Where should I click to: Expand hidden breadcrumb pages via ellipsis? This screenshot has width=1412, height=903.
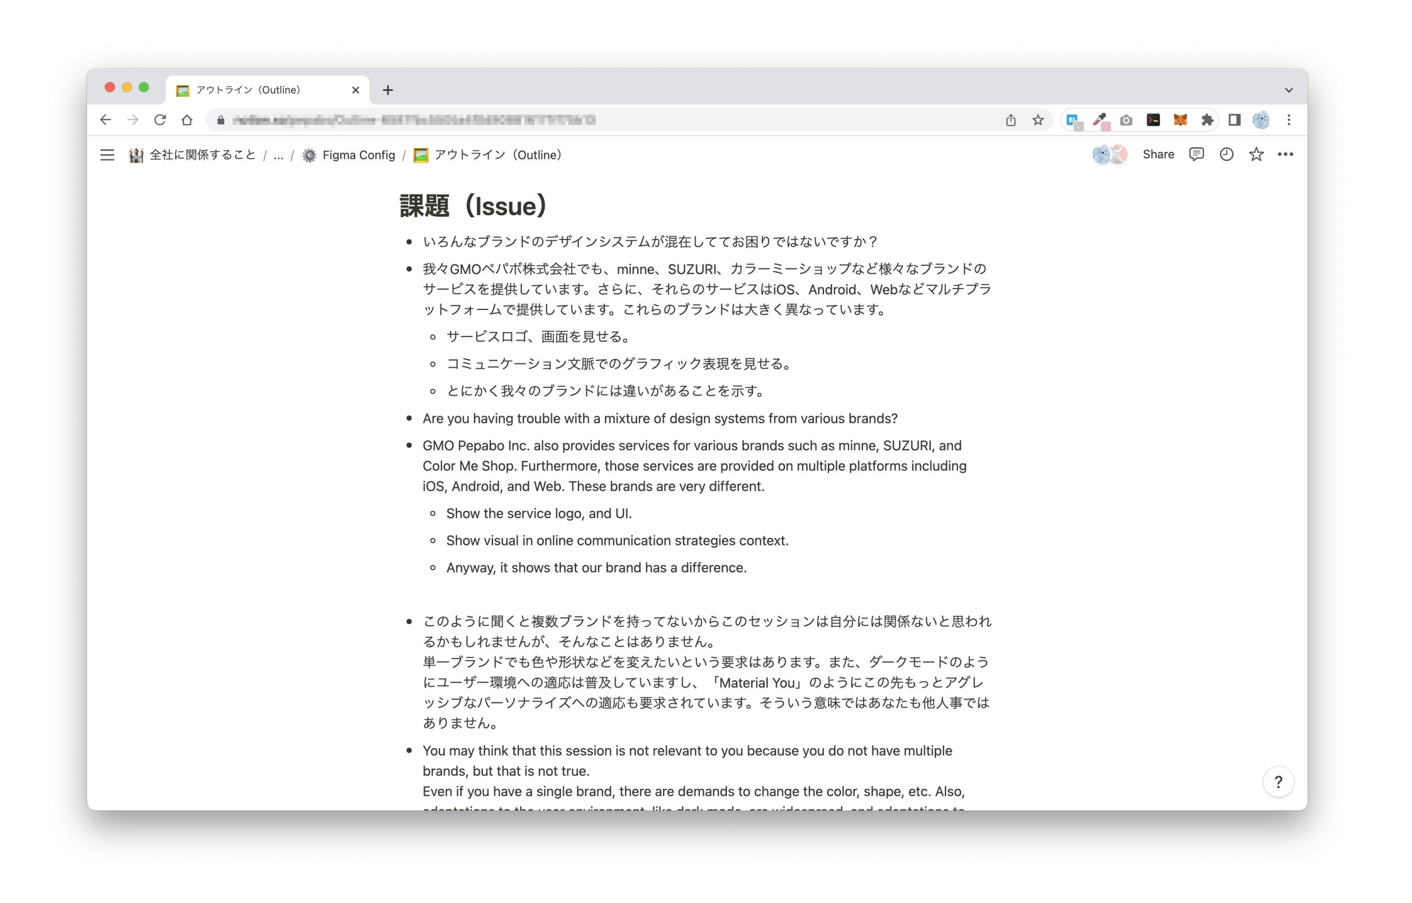click(278, 155)
